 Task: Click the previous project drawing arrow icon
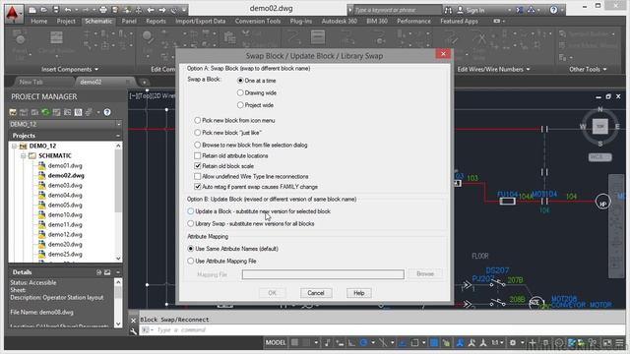pos(151,10)
